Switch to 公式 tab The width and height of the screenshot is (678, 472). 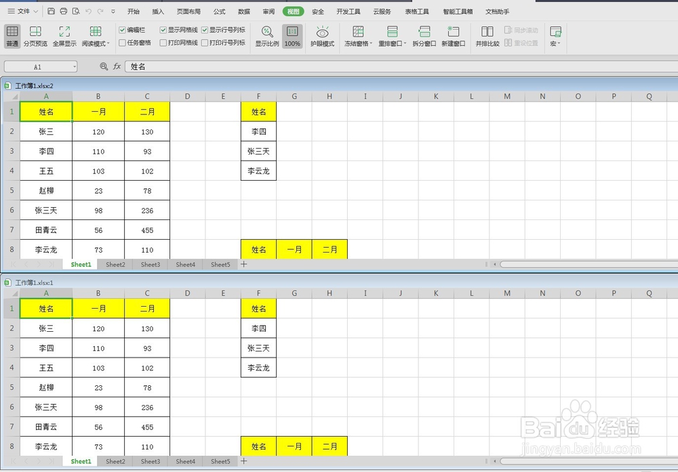(219, 12)
